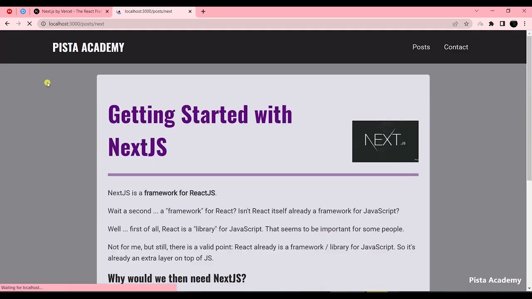Open the Extensions puzzle menu
Screen dimensions: 532x299
pyautogui.click(x=491, y=24)
